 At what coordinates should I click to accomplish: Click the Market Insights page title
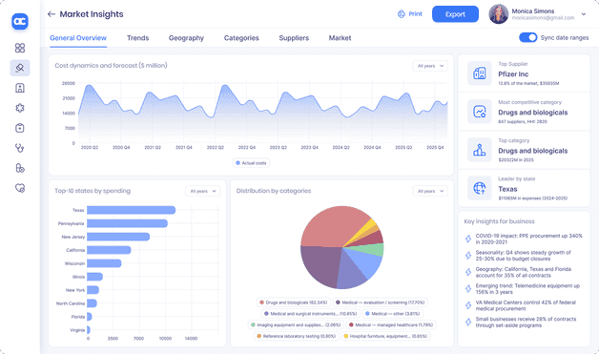[x=92, y=14]
